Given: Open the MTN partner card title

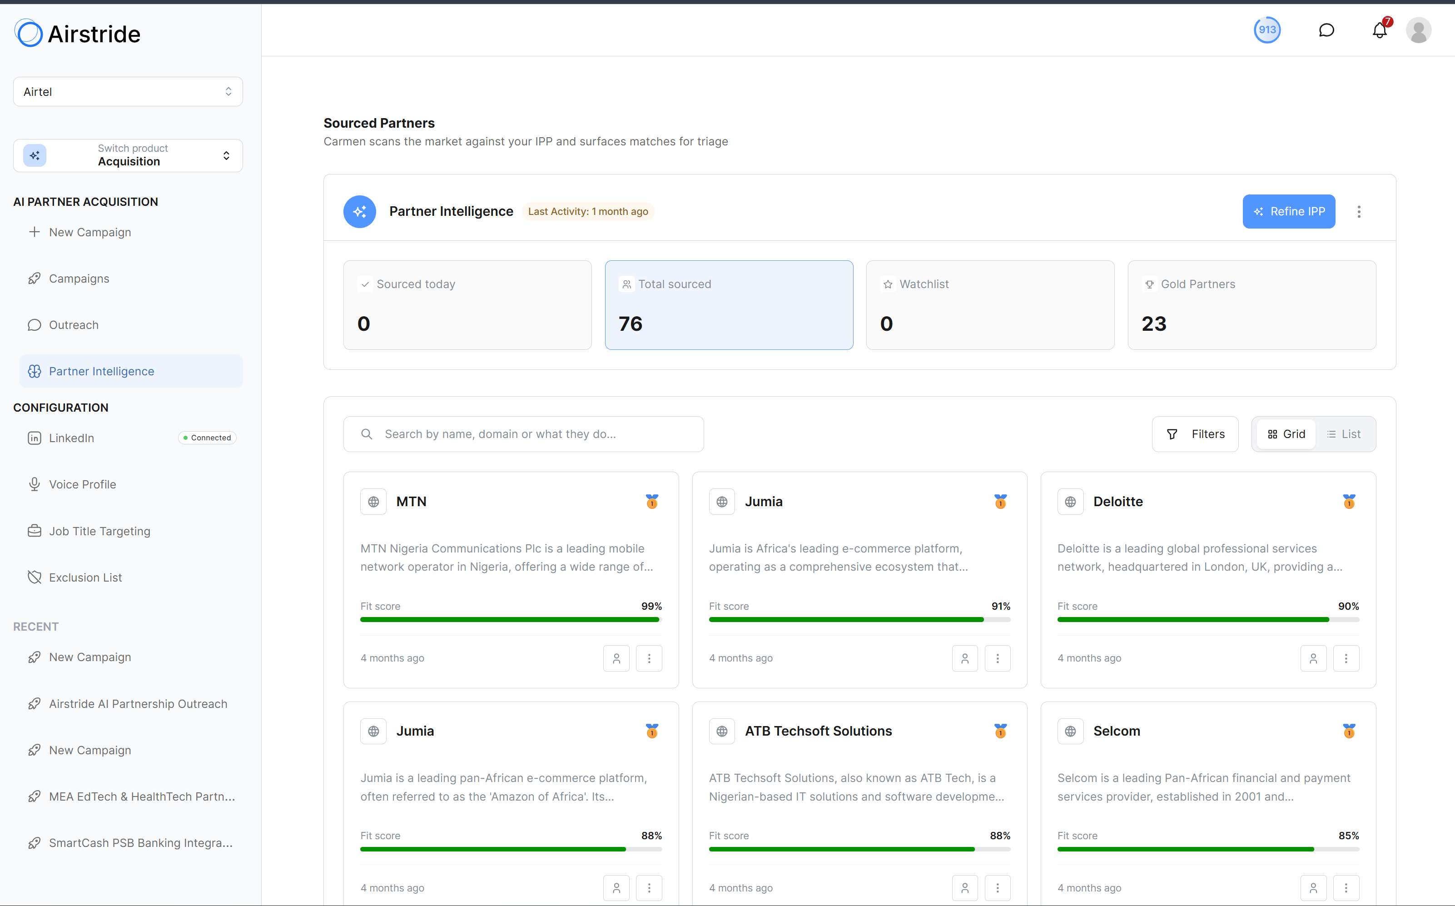Looking at the screenshot, I should tap(411, 502).
